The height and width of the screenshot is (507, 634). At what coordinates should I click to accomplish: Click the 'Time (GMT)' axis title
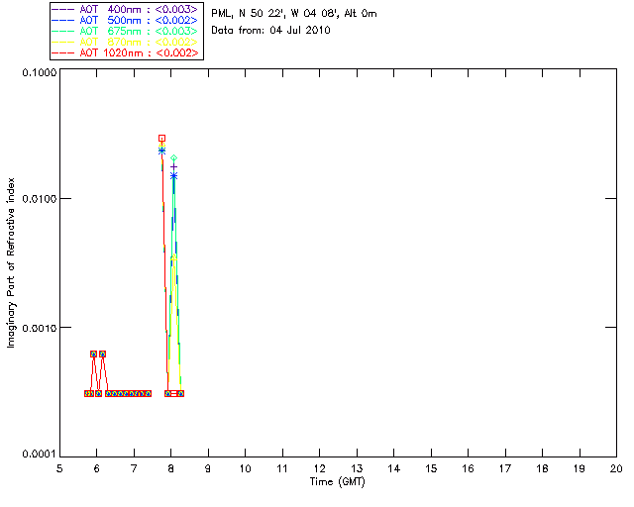point(337,482)
